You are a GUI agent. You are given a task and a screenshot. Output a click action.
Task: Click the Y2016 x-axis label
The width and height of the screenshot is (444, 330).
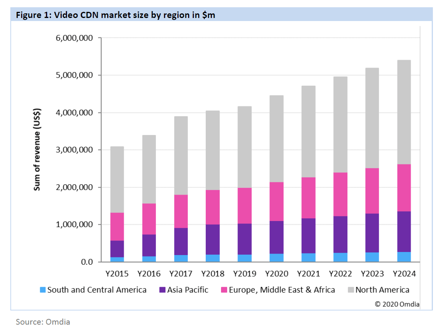coord(149,274)
